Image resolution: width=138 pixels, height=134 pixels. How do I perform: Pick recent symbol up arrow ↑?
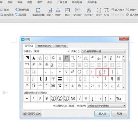105,98
